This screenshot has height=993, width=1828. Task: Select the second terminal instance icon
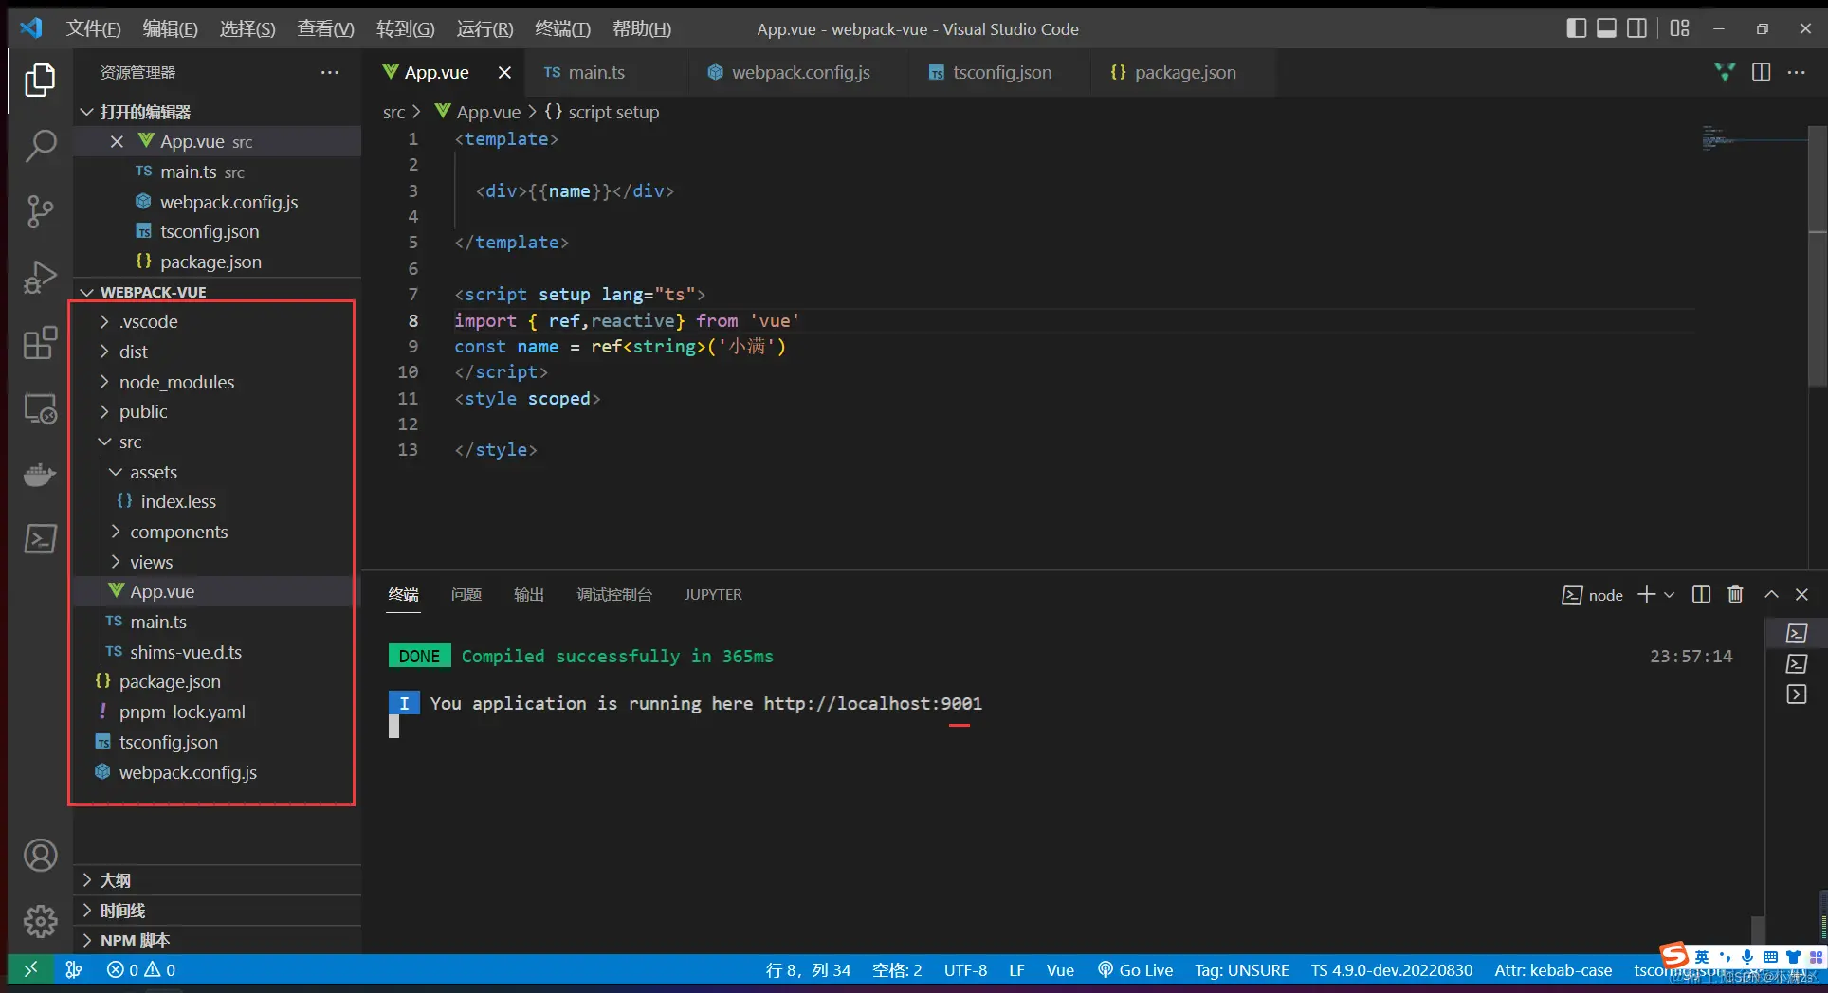tap(1797, 663)
